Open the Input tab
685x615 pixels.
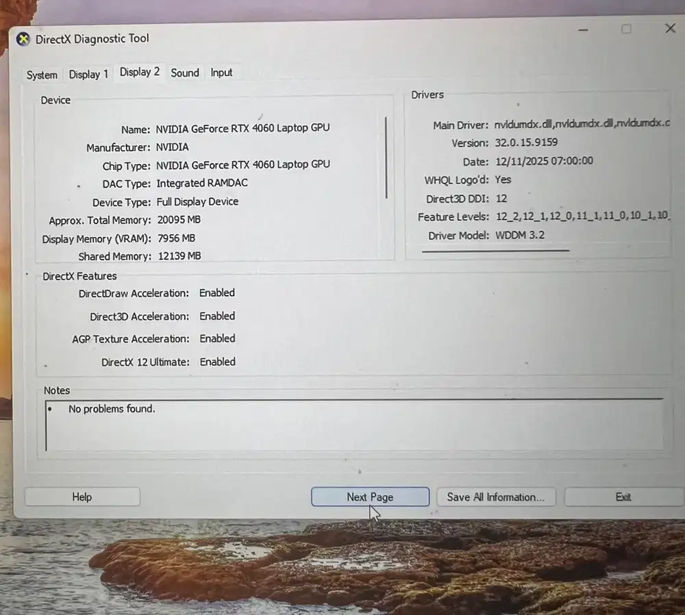click(x=221, y=73)
